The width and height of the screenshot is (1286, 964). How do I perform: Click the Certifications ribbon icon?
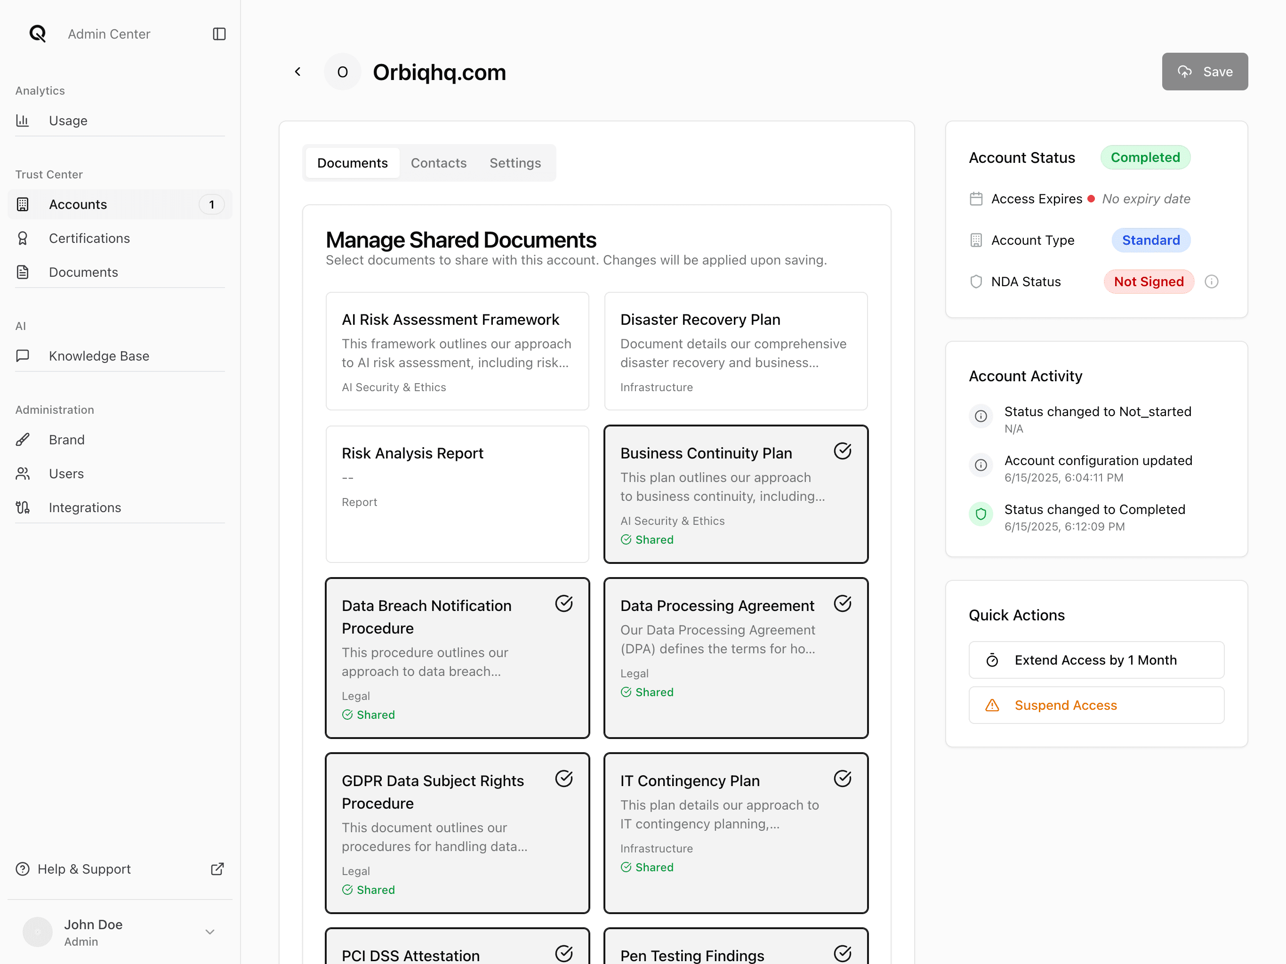tap(23, 238)
